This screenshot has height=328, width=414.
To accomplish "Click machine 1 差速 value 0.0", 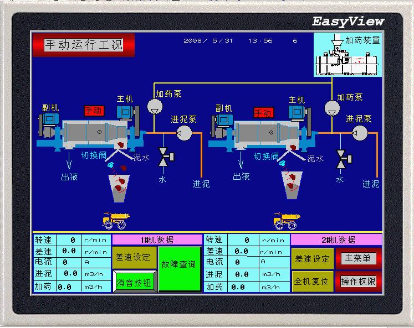I will click(x=69, y=251).
